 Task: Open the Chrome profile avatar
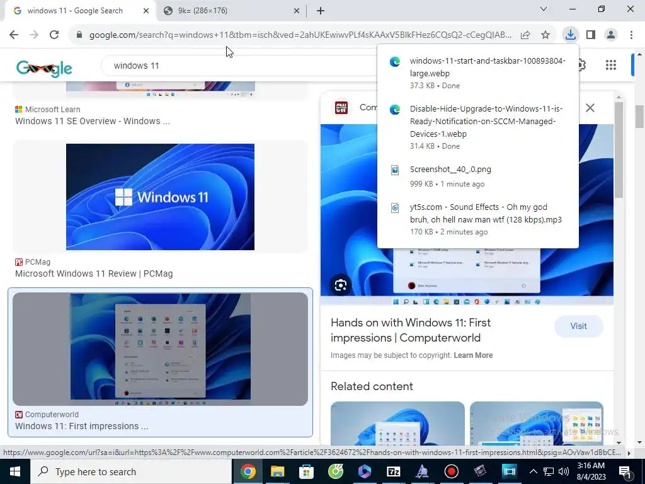(x=611, y=35)
